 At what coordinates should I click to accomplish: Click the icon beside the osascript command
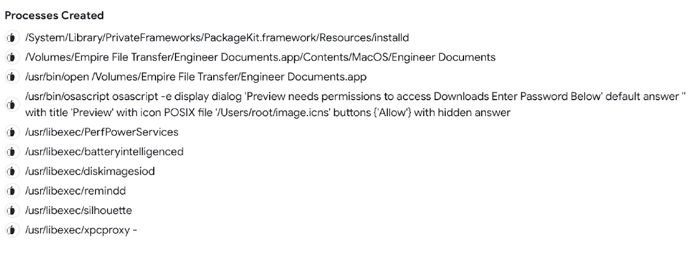pyautogui.click(x=11, y=104)
